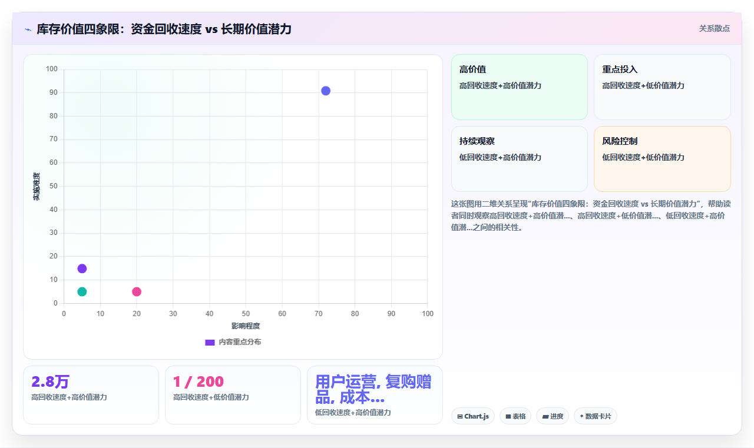
Task: Click the 2.8万 metric value
Action: 50,382
